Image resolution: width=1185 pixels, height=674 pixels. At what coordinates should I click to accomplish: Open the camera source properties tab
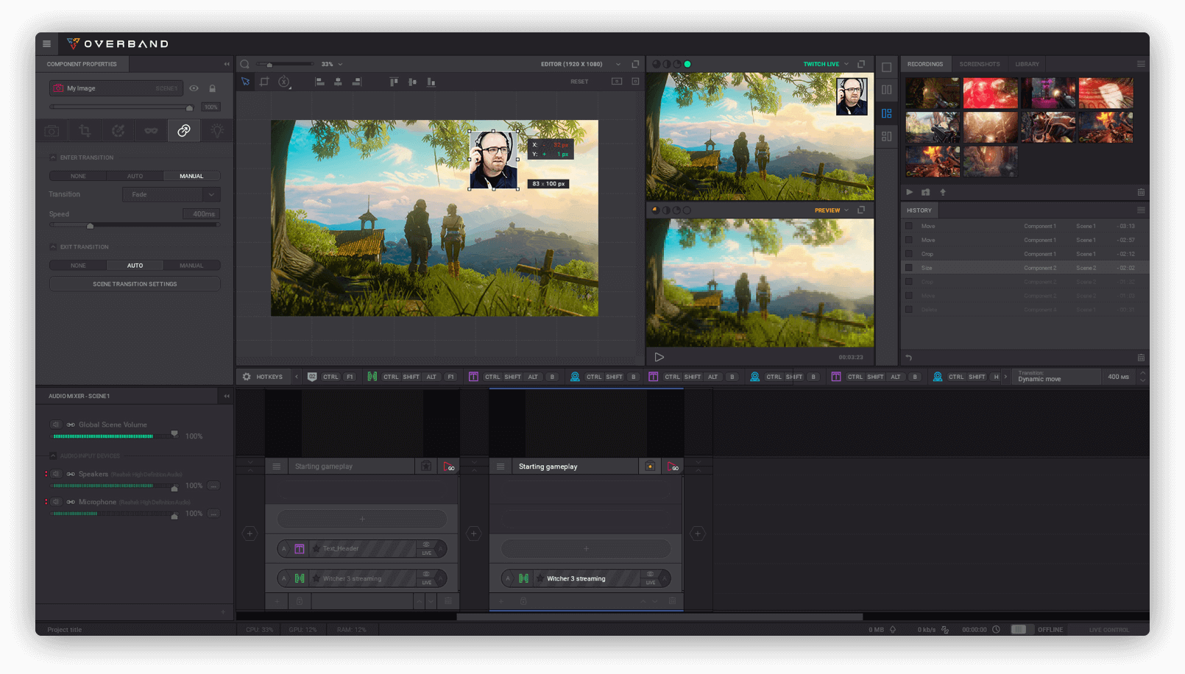point(52,131)
